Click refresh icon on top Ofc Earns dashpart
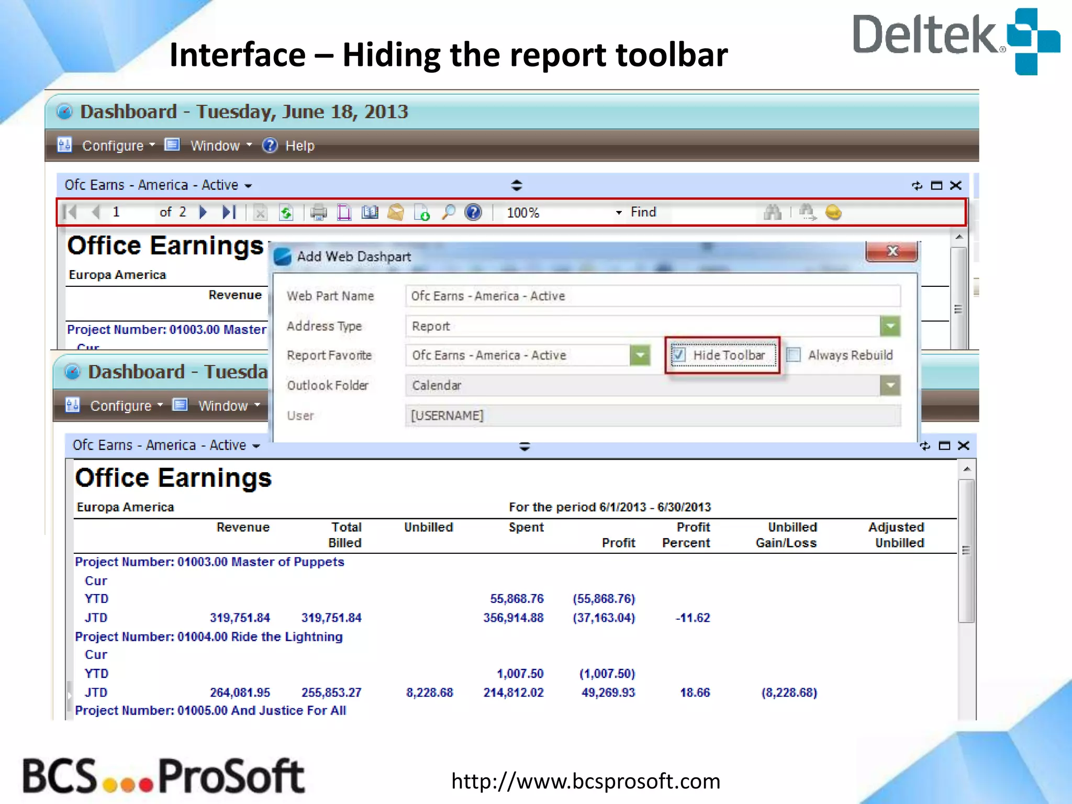This screenshot has height=804, width=1072. click(x=917, y=185)
